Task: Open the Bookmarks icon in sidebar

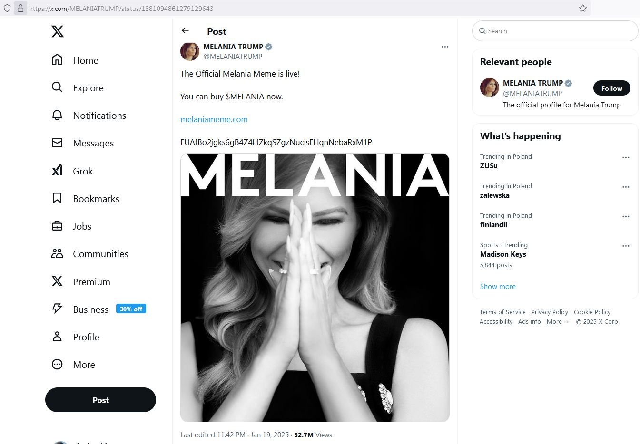Action: 57,198
